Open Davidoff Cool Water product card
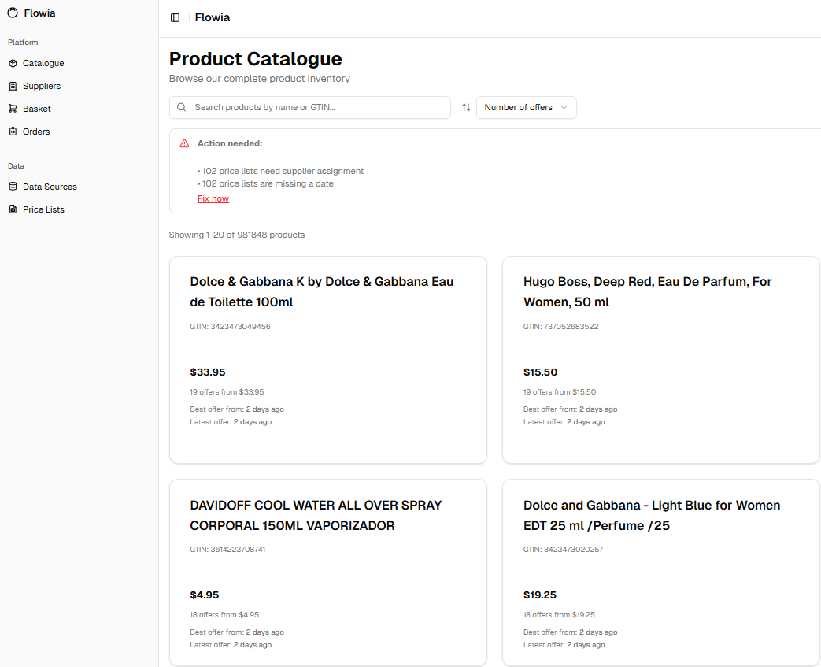This screenshot has width=821, height=667. 328,573
